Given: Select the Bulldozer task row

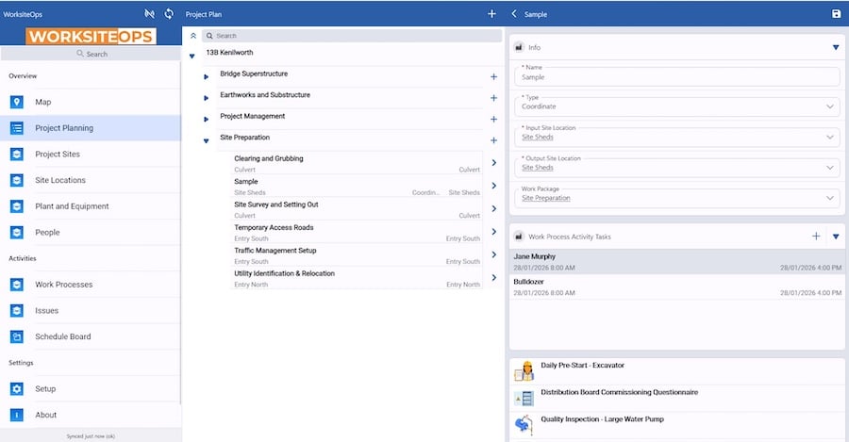Looking at the screenshot, I should 676,286.
